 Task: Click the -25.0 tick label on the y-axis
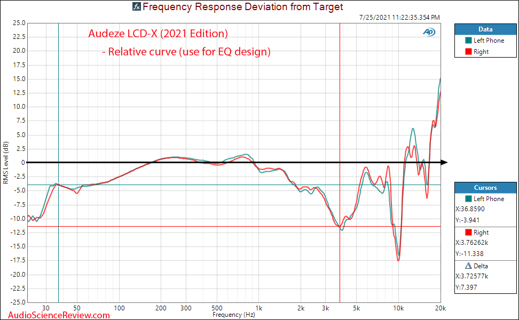(18, 302)
